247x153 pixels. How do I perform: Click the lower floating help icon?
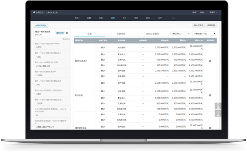[x=218, y=113]
